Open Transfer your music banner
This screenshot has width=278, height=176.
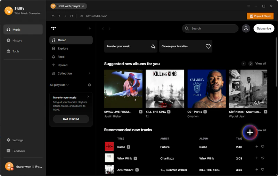tap(131, 47)
